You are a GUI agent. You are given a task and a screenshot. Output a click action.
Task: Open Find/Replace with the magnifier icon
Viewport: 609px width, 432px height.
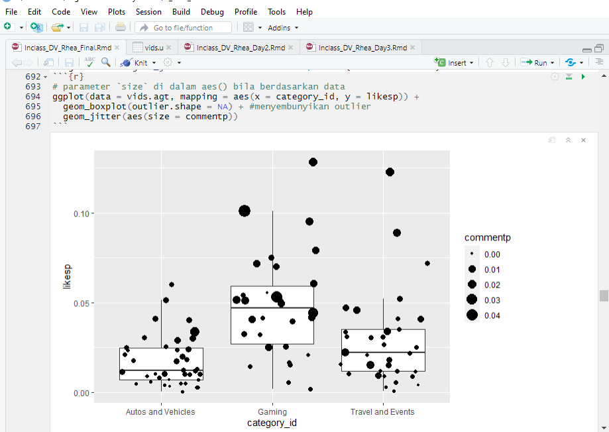coord(106,62)
